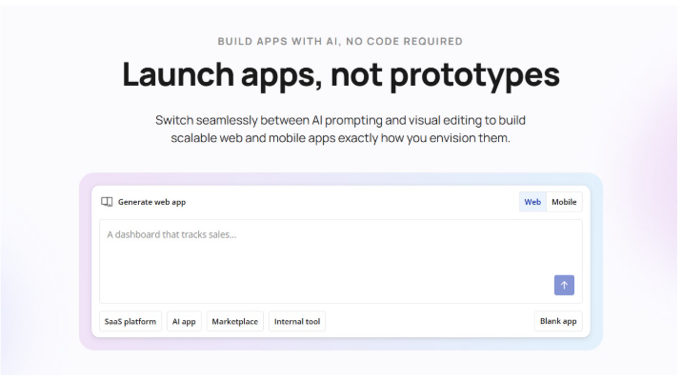Click the open book icon beside Generate web app
Viewport: 682px width, 381px height.
107,202
